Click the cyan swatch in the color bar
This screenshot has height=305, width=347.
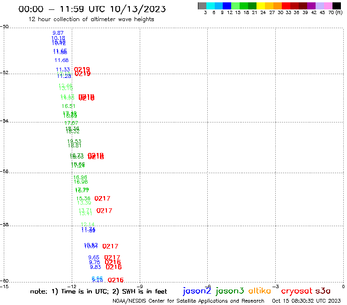coord(211,6)
